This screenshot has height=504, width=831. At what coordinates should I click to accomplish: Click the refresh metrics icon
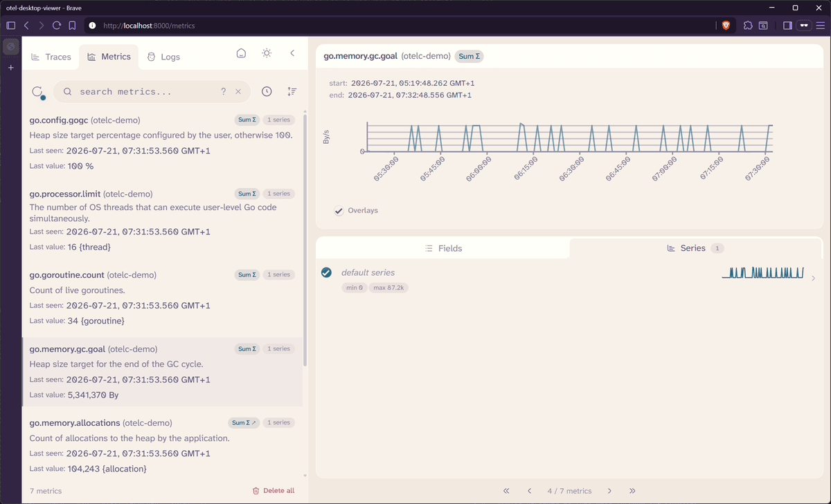(x=38, y=92)
